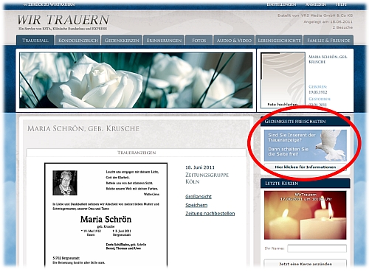Click the Zeitung nachbestellen link

210,213
